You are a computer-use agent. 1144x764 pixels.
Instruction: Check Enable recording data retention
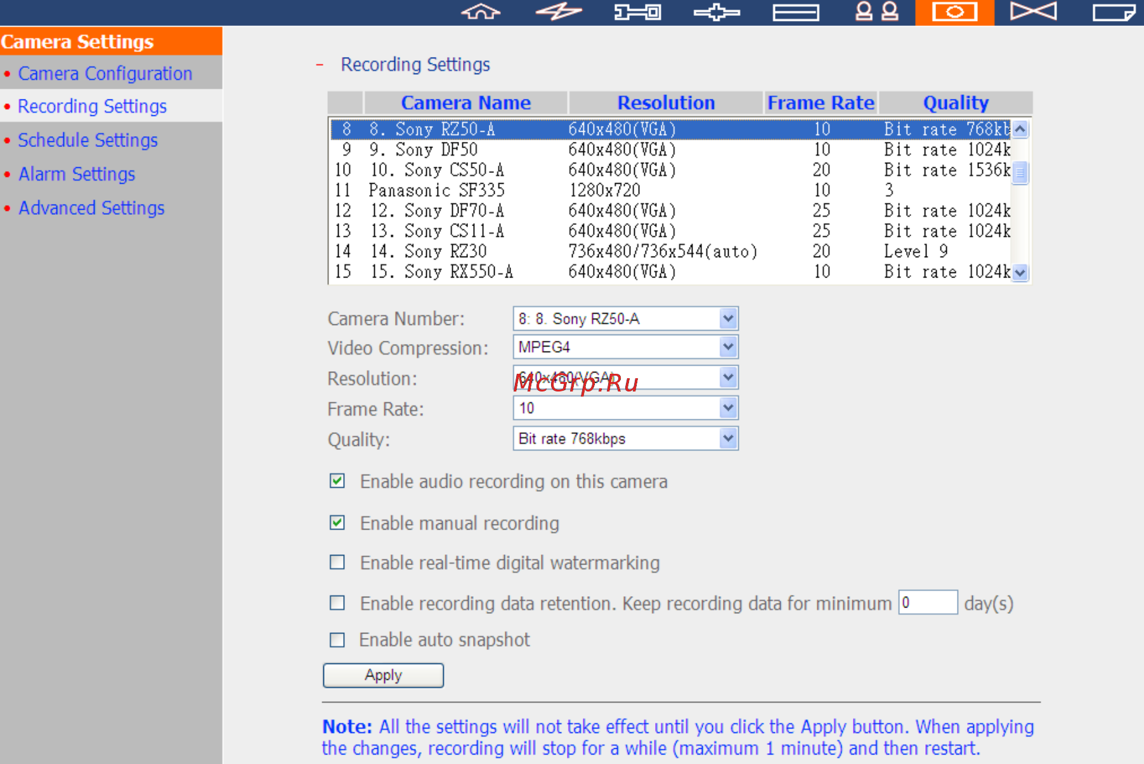pos(337,602)
